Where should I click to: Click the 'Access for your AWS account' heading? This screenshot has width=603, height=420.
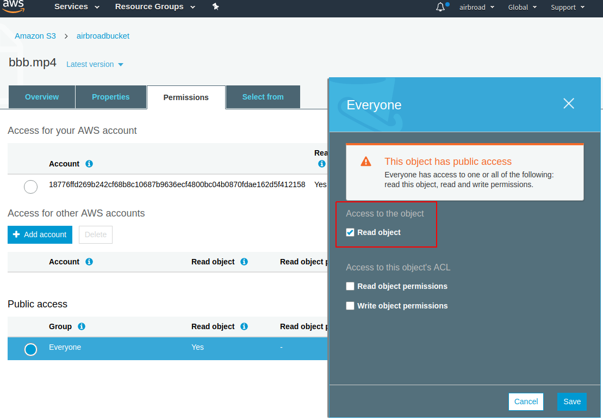click(x=72, y=131)
